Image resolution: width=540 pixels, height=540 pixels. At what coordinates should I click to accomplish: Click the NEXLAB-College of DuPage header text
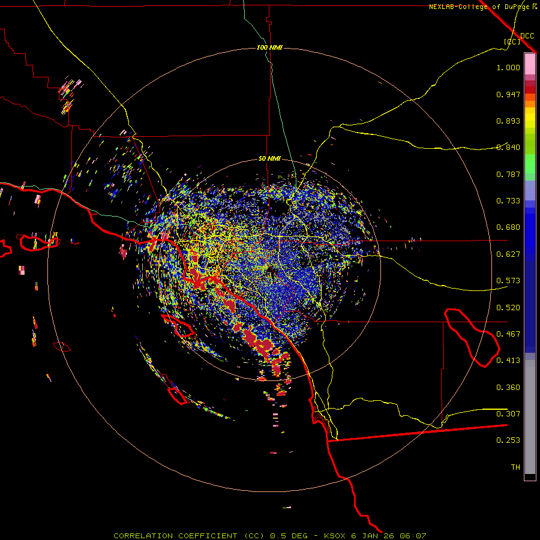pyautogui.click(x=479, y=7)
